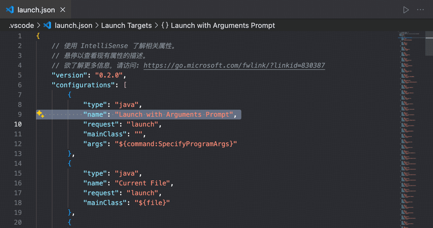Click line number 10 in the gutter
Image resolution: width=433 pixels, height=228 pixels.
pos(18,124)
